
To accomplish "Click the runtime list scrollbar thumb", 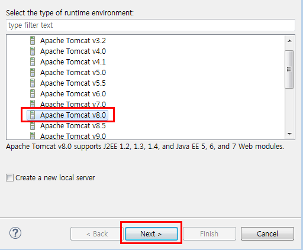I will pos(289,69).
